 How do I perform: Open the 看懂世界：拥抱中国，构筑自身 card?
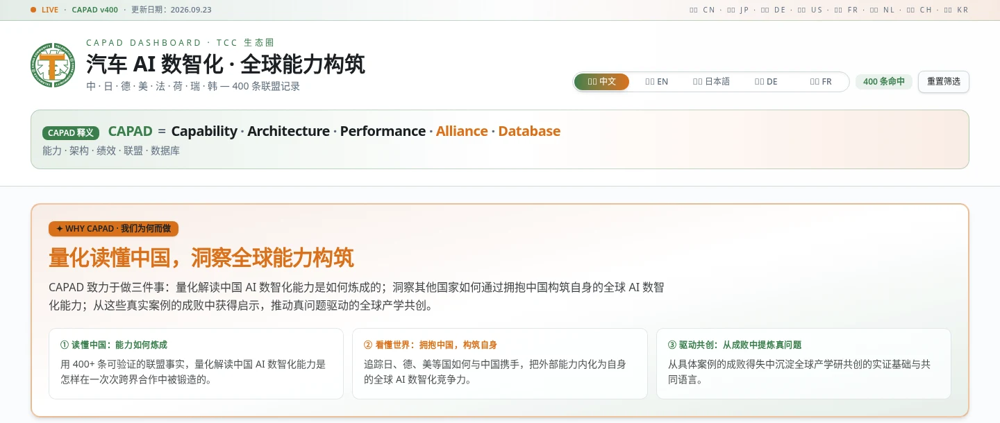500,363
